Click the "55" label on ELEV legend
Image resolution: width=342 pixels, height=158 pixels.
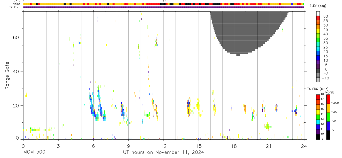[325, 21]
